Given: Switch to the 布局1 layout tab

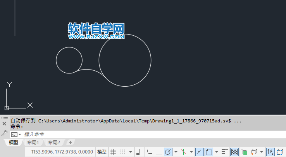Looking at the screenshot, I should 33,142.
